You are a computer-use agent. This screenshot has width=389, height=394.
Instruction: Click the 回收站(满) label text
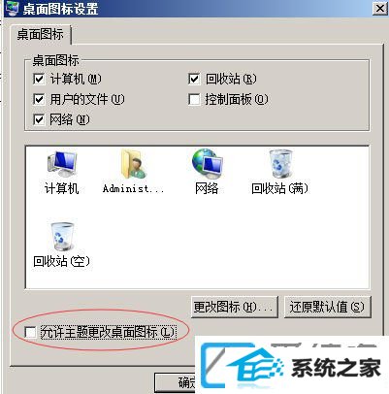pos(280,188)
